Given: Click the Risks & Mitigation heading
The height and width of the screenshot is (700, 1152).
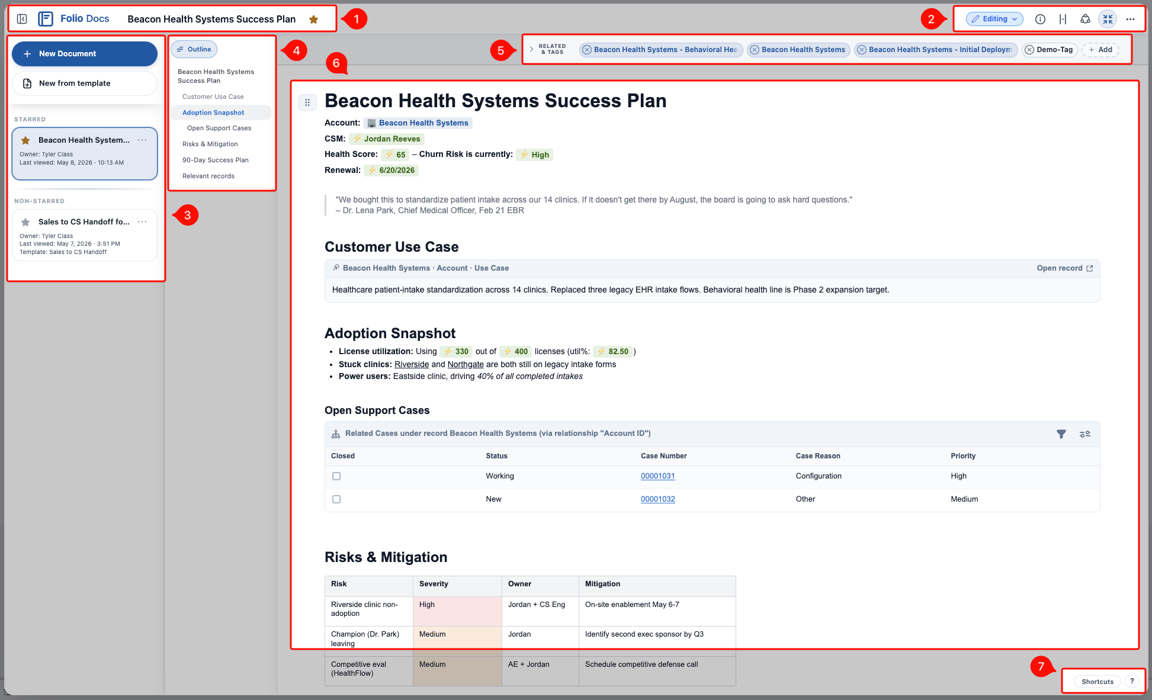Looking at the screenshot, I should pos(386,557).
